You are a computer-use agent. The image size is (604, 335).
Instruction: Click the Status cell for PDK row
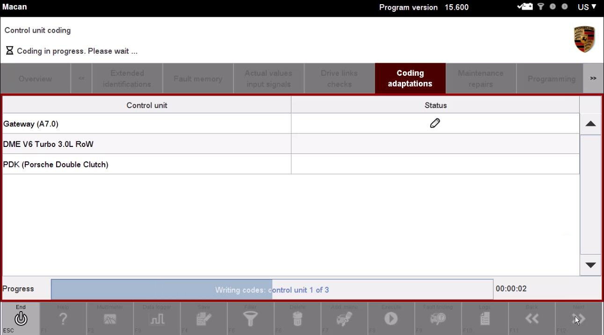coord(436,164)
